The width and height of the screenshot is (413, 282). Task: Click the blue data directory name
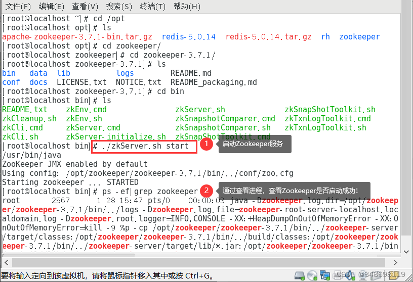[x=38, y=73]
